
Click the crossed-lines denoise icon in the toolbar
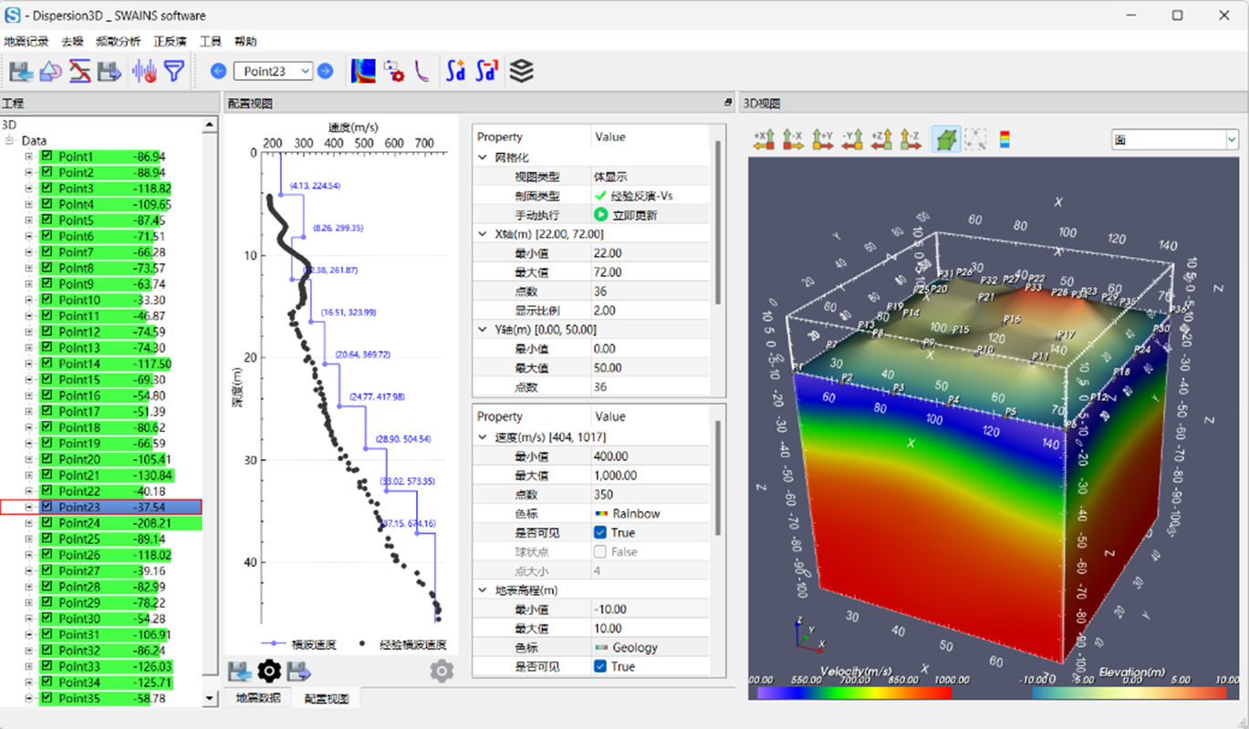click(x=80, y=71)
